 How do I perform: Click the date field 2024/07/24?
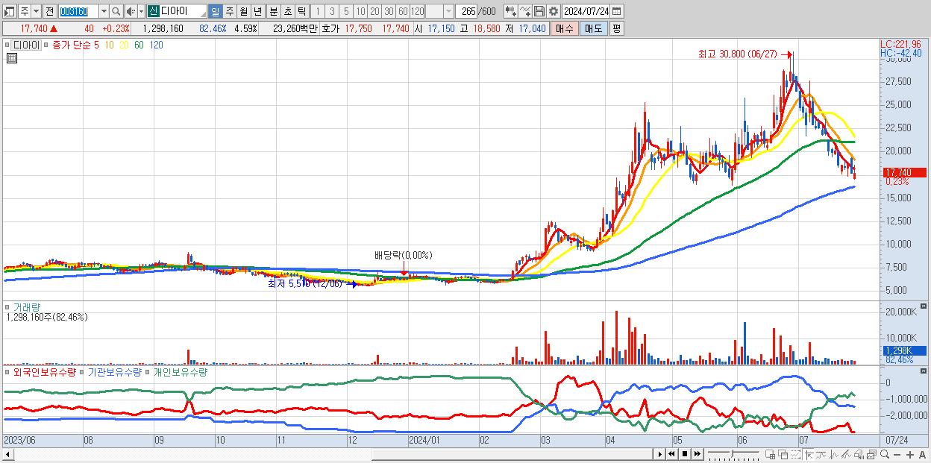tap(586, 11)
